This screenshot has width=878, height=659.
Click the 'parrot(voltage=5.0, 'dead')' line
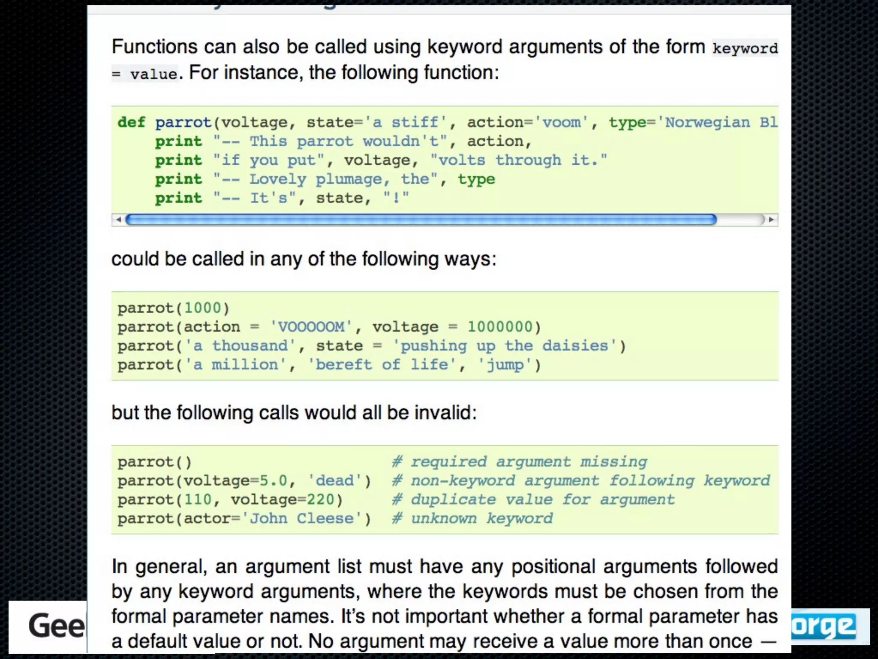tap(244, 481)
